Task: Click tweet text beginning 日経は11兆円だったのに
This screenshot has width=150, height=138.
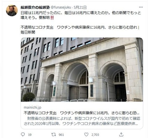Action: [x=81, y=13]
